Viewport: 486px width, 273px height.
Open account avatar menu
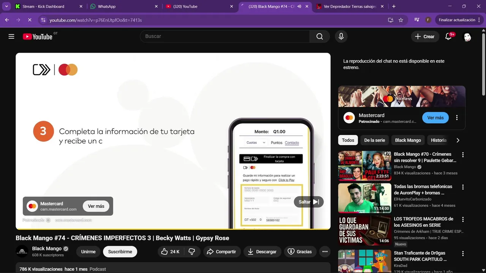click(467, 37)
